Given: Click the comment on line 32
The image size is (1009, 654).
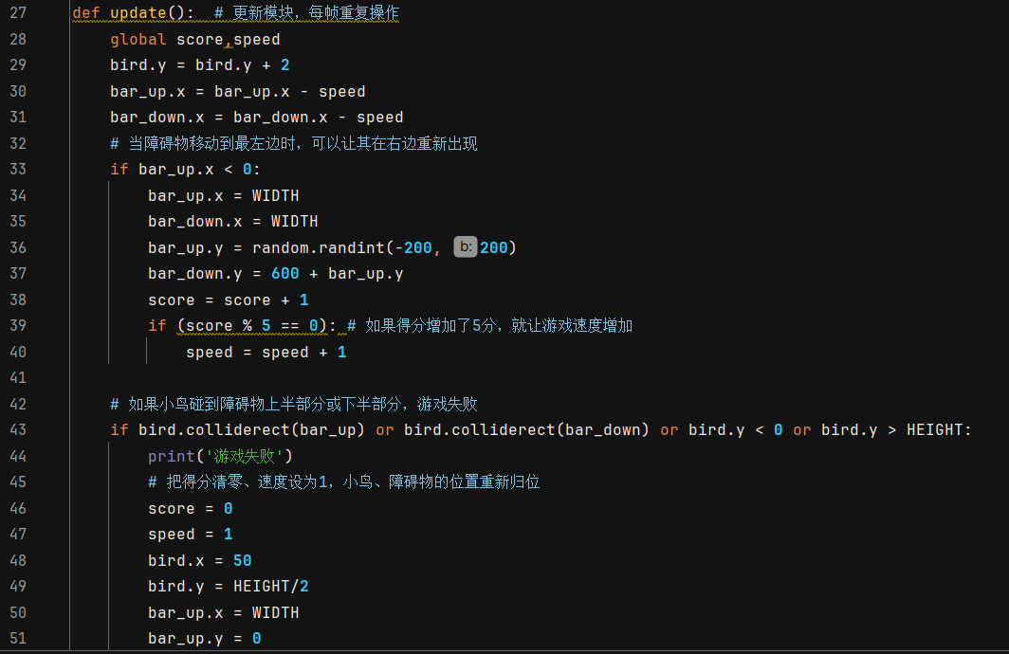Looking at the screenshot, I should point(294,144).
